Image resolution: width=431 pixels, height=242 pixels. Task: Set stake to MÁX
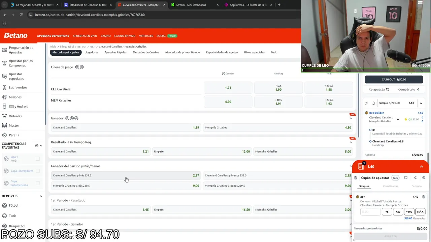tap(420, 212)
